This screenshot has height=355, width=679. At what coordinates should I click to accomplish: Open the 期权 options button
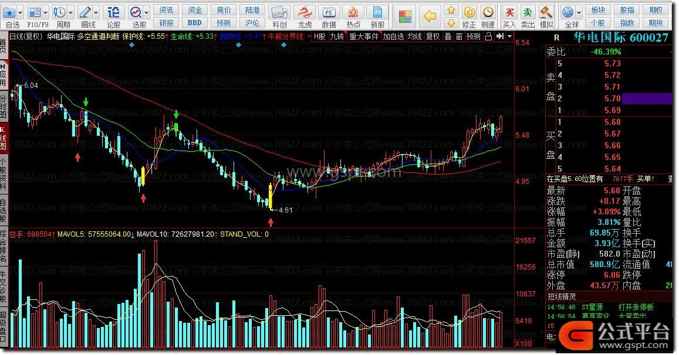[656, 10]
